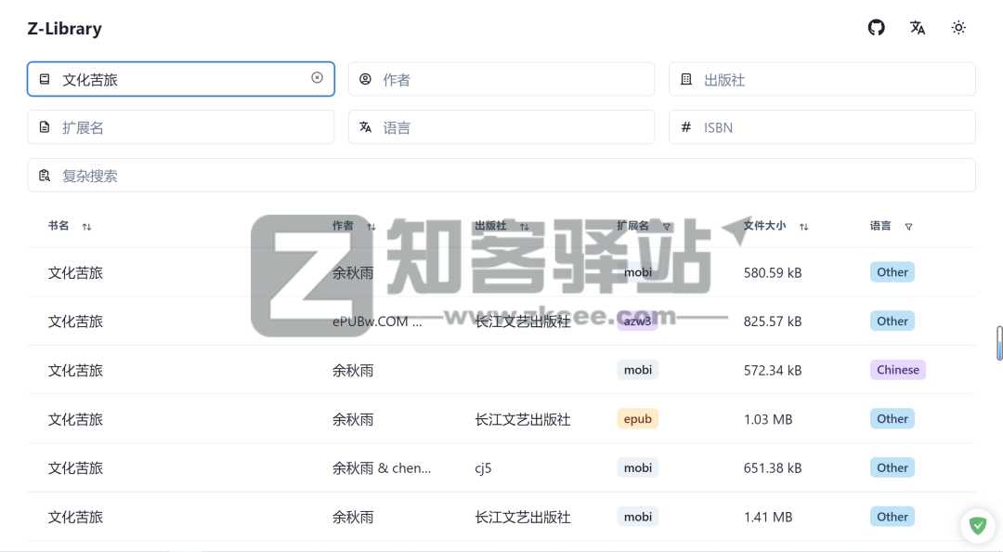
Task: Click the translate icon in the 语言 field
Action: [365, 126]
